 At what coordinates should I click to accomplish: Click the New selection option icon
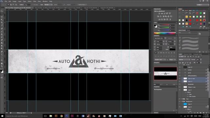[8, 5]
